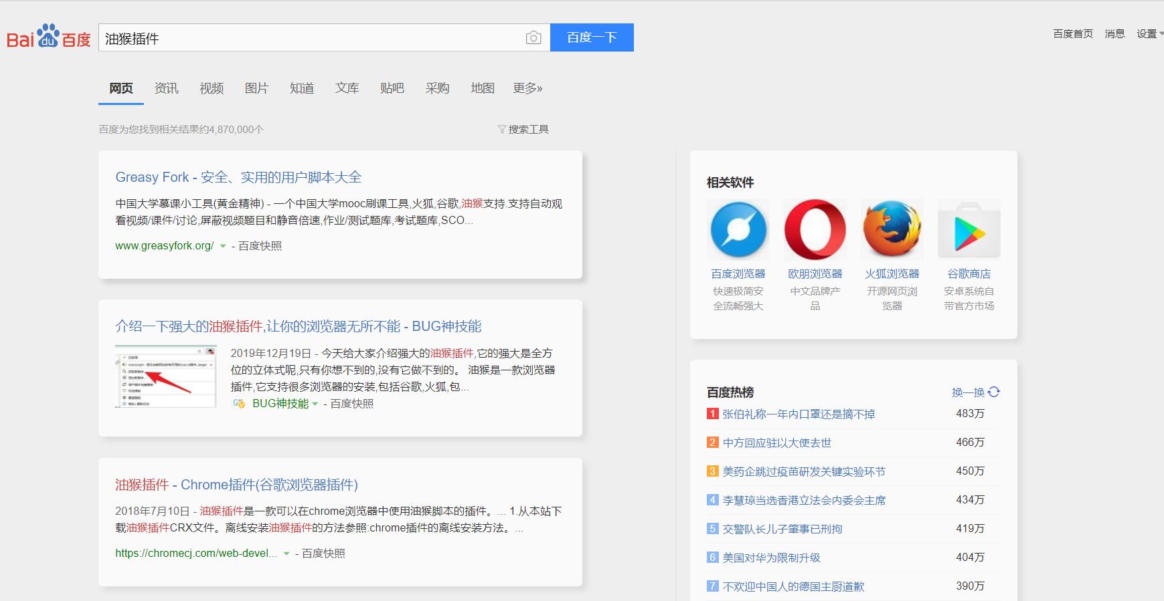The height and width of the screenshot is (601, 1164).
Task: Click the camera image search icon
Action: coord(533,38)
